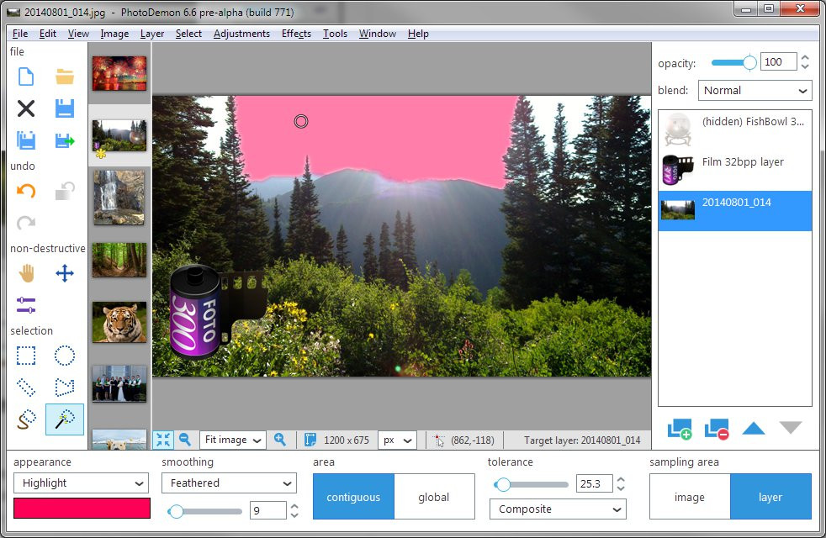The width and height of the screenshot is (826, 538).
Task: Click the Save copy icon
Action: [26, 140]
